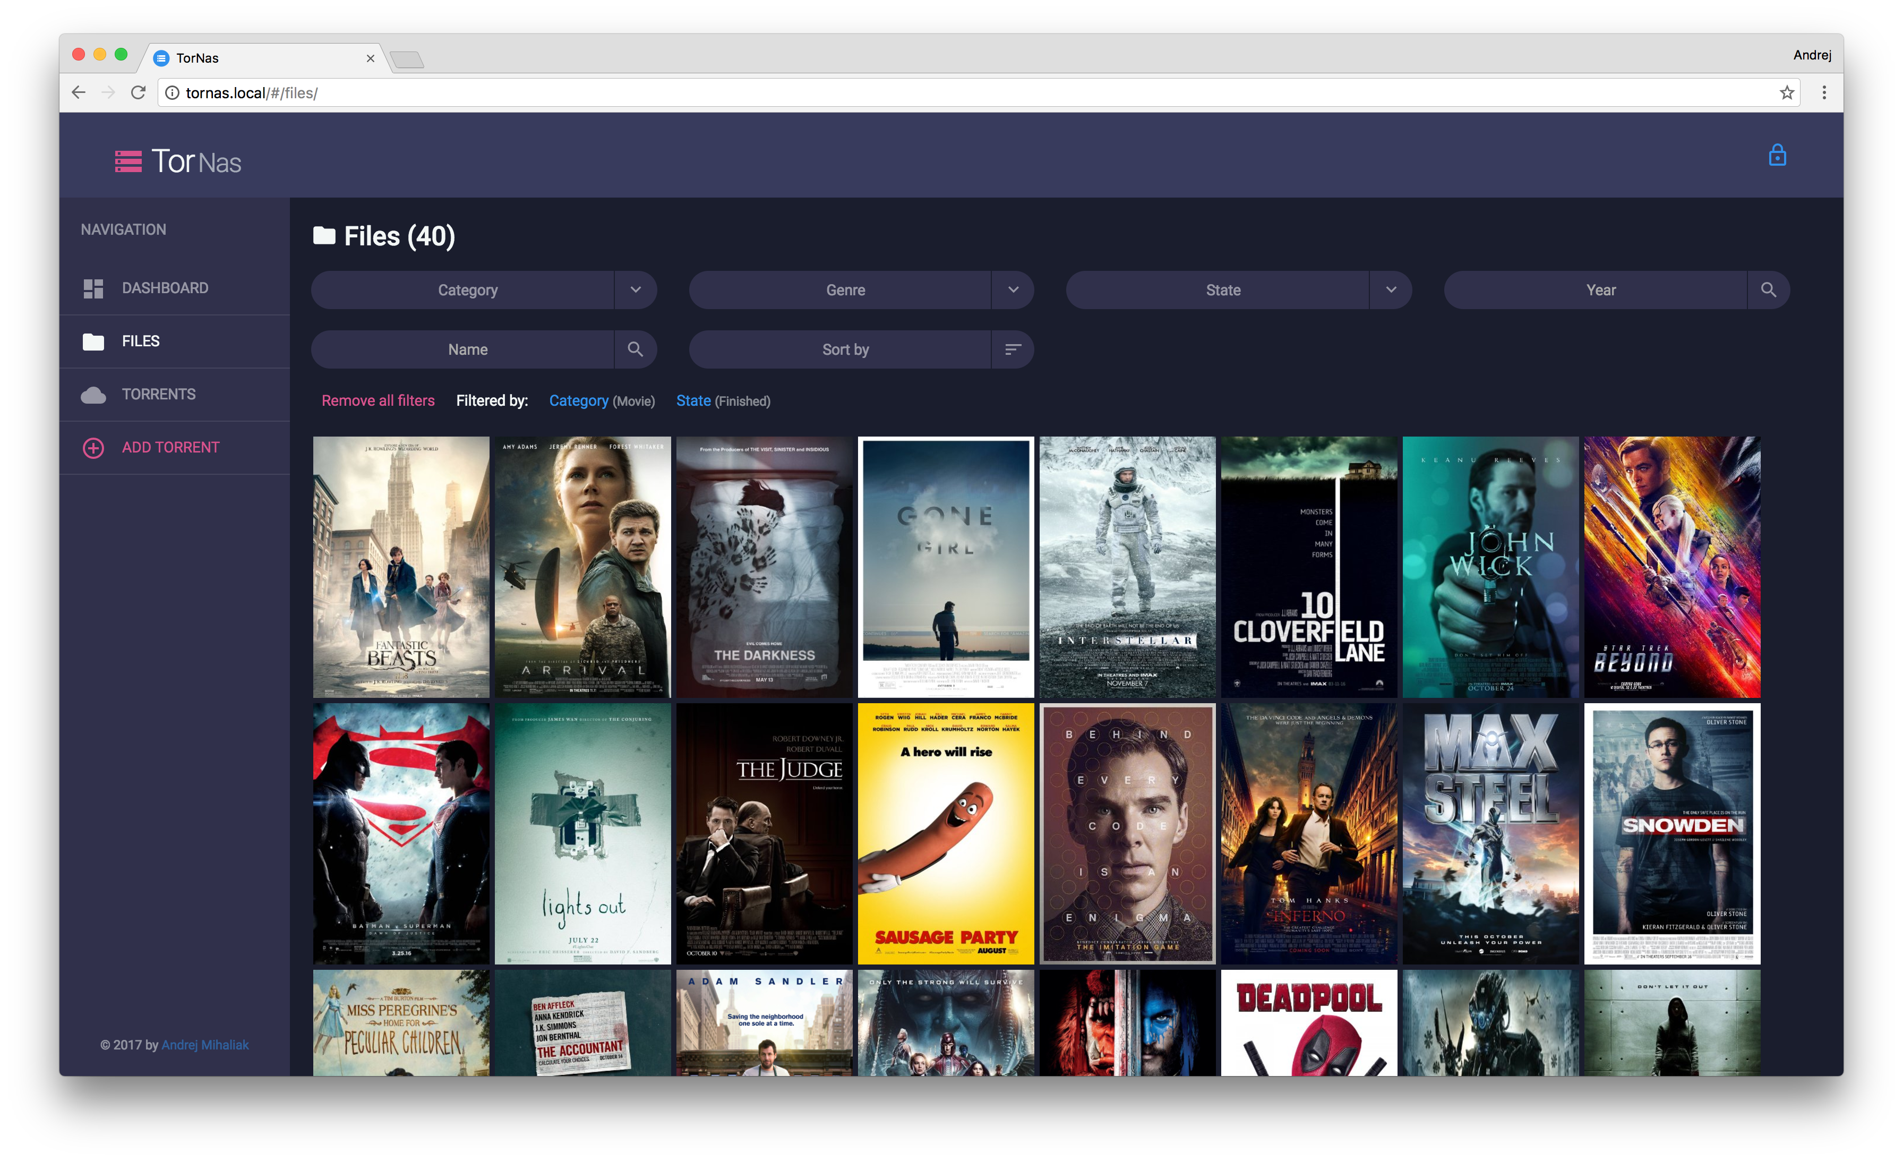Expand the Category dropdown arrow

(635, 289)
